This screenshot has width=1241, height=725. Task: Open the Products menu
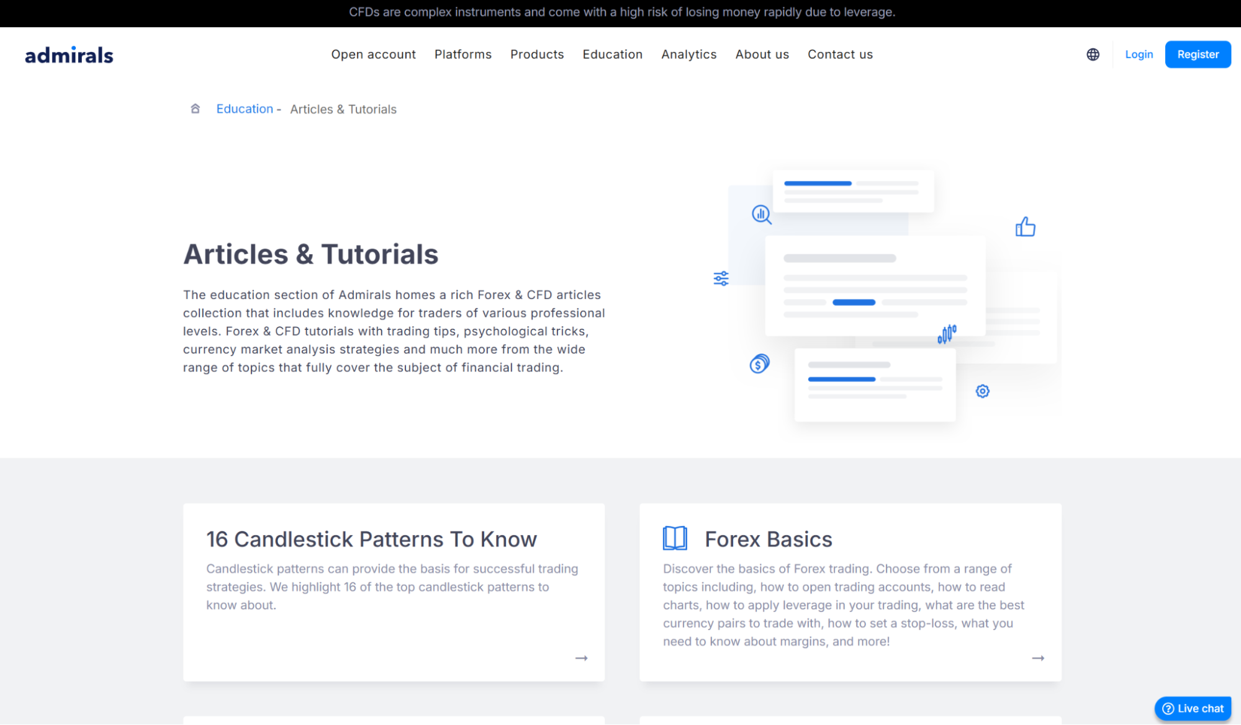click(536, 55)
